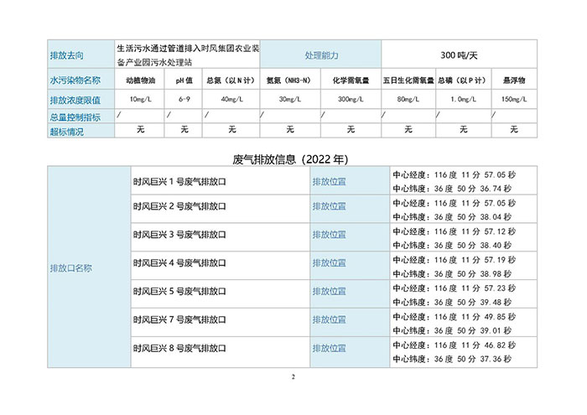Screen dimensions: 587x415
Task: Select 时风巨兴 3 号废气排放口
Action: tap(179, 235)
